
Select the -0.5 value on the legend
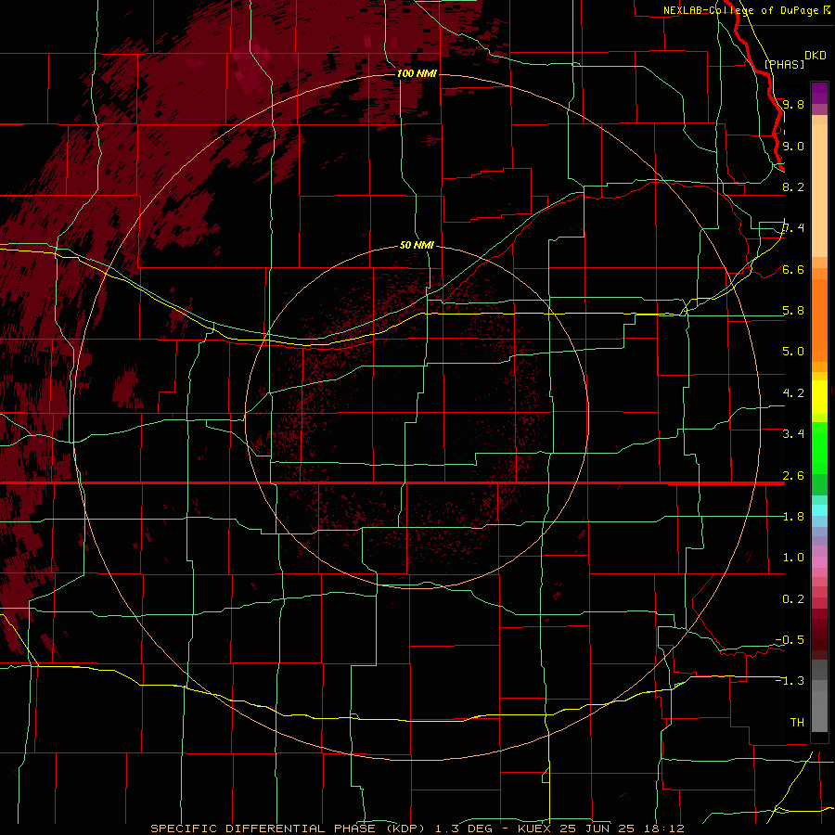coord(790,640)
